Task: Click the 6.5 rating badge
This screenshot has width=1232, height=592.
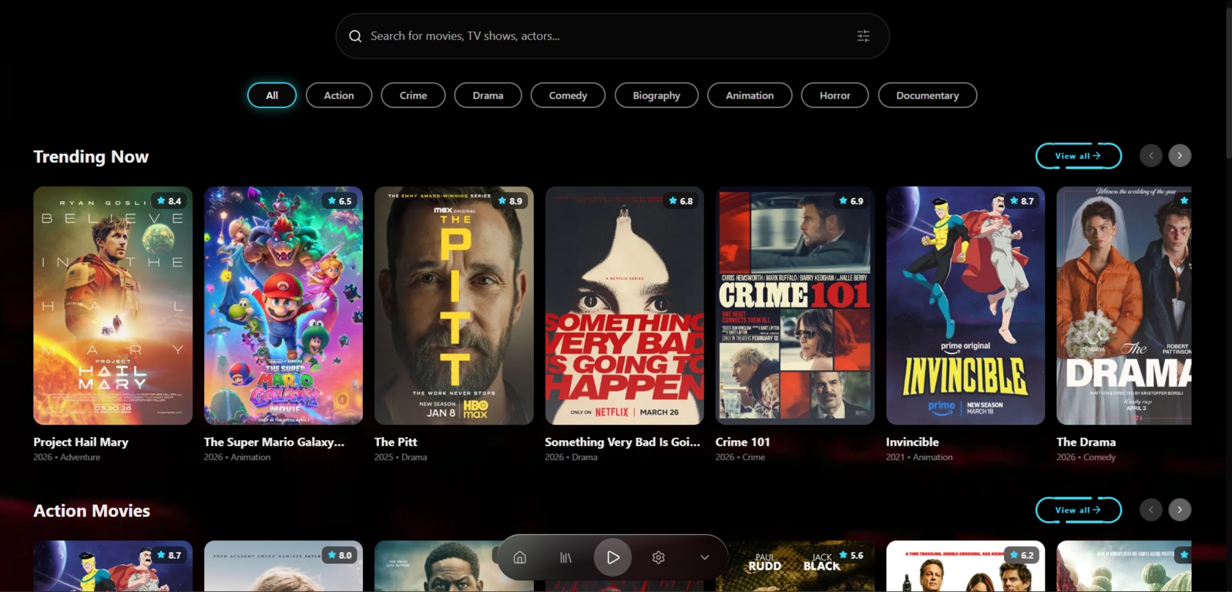Action: pos(340,200)
